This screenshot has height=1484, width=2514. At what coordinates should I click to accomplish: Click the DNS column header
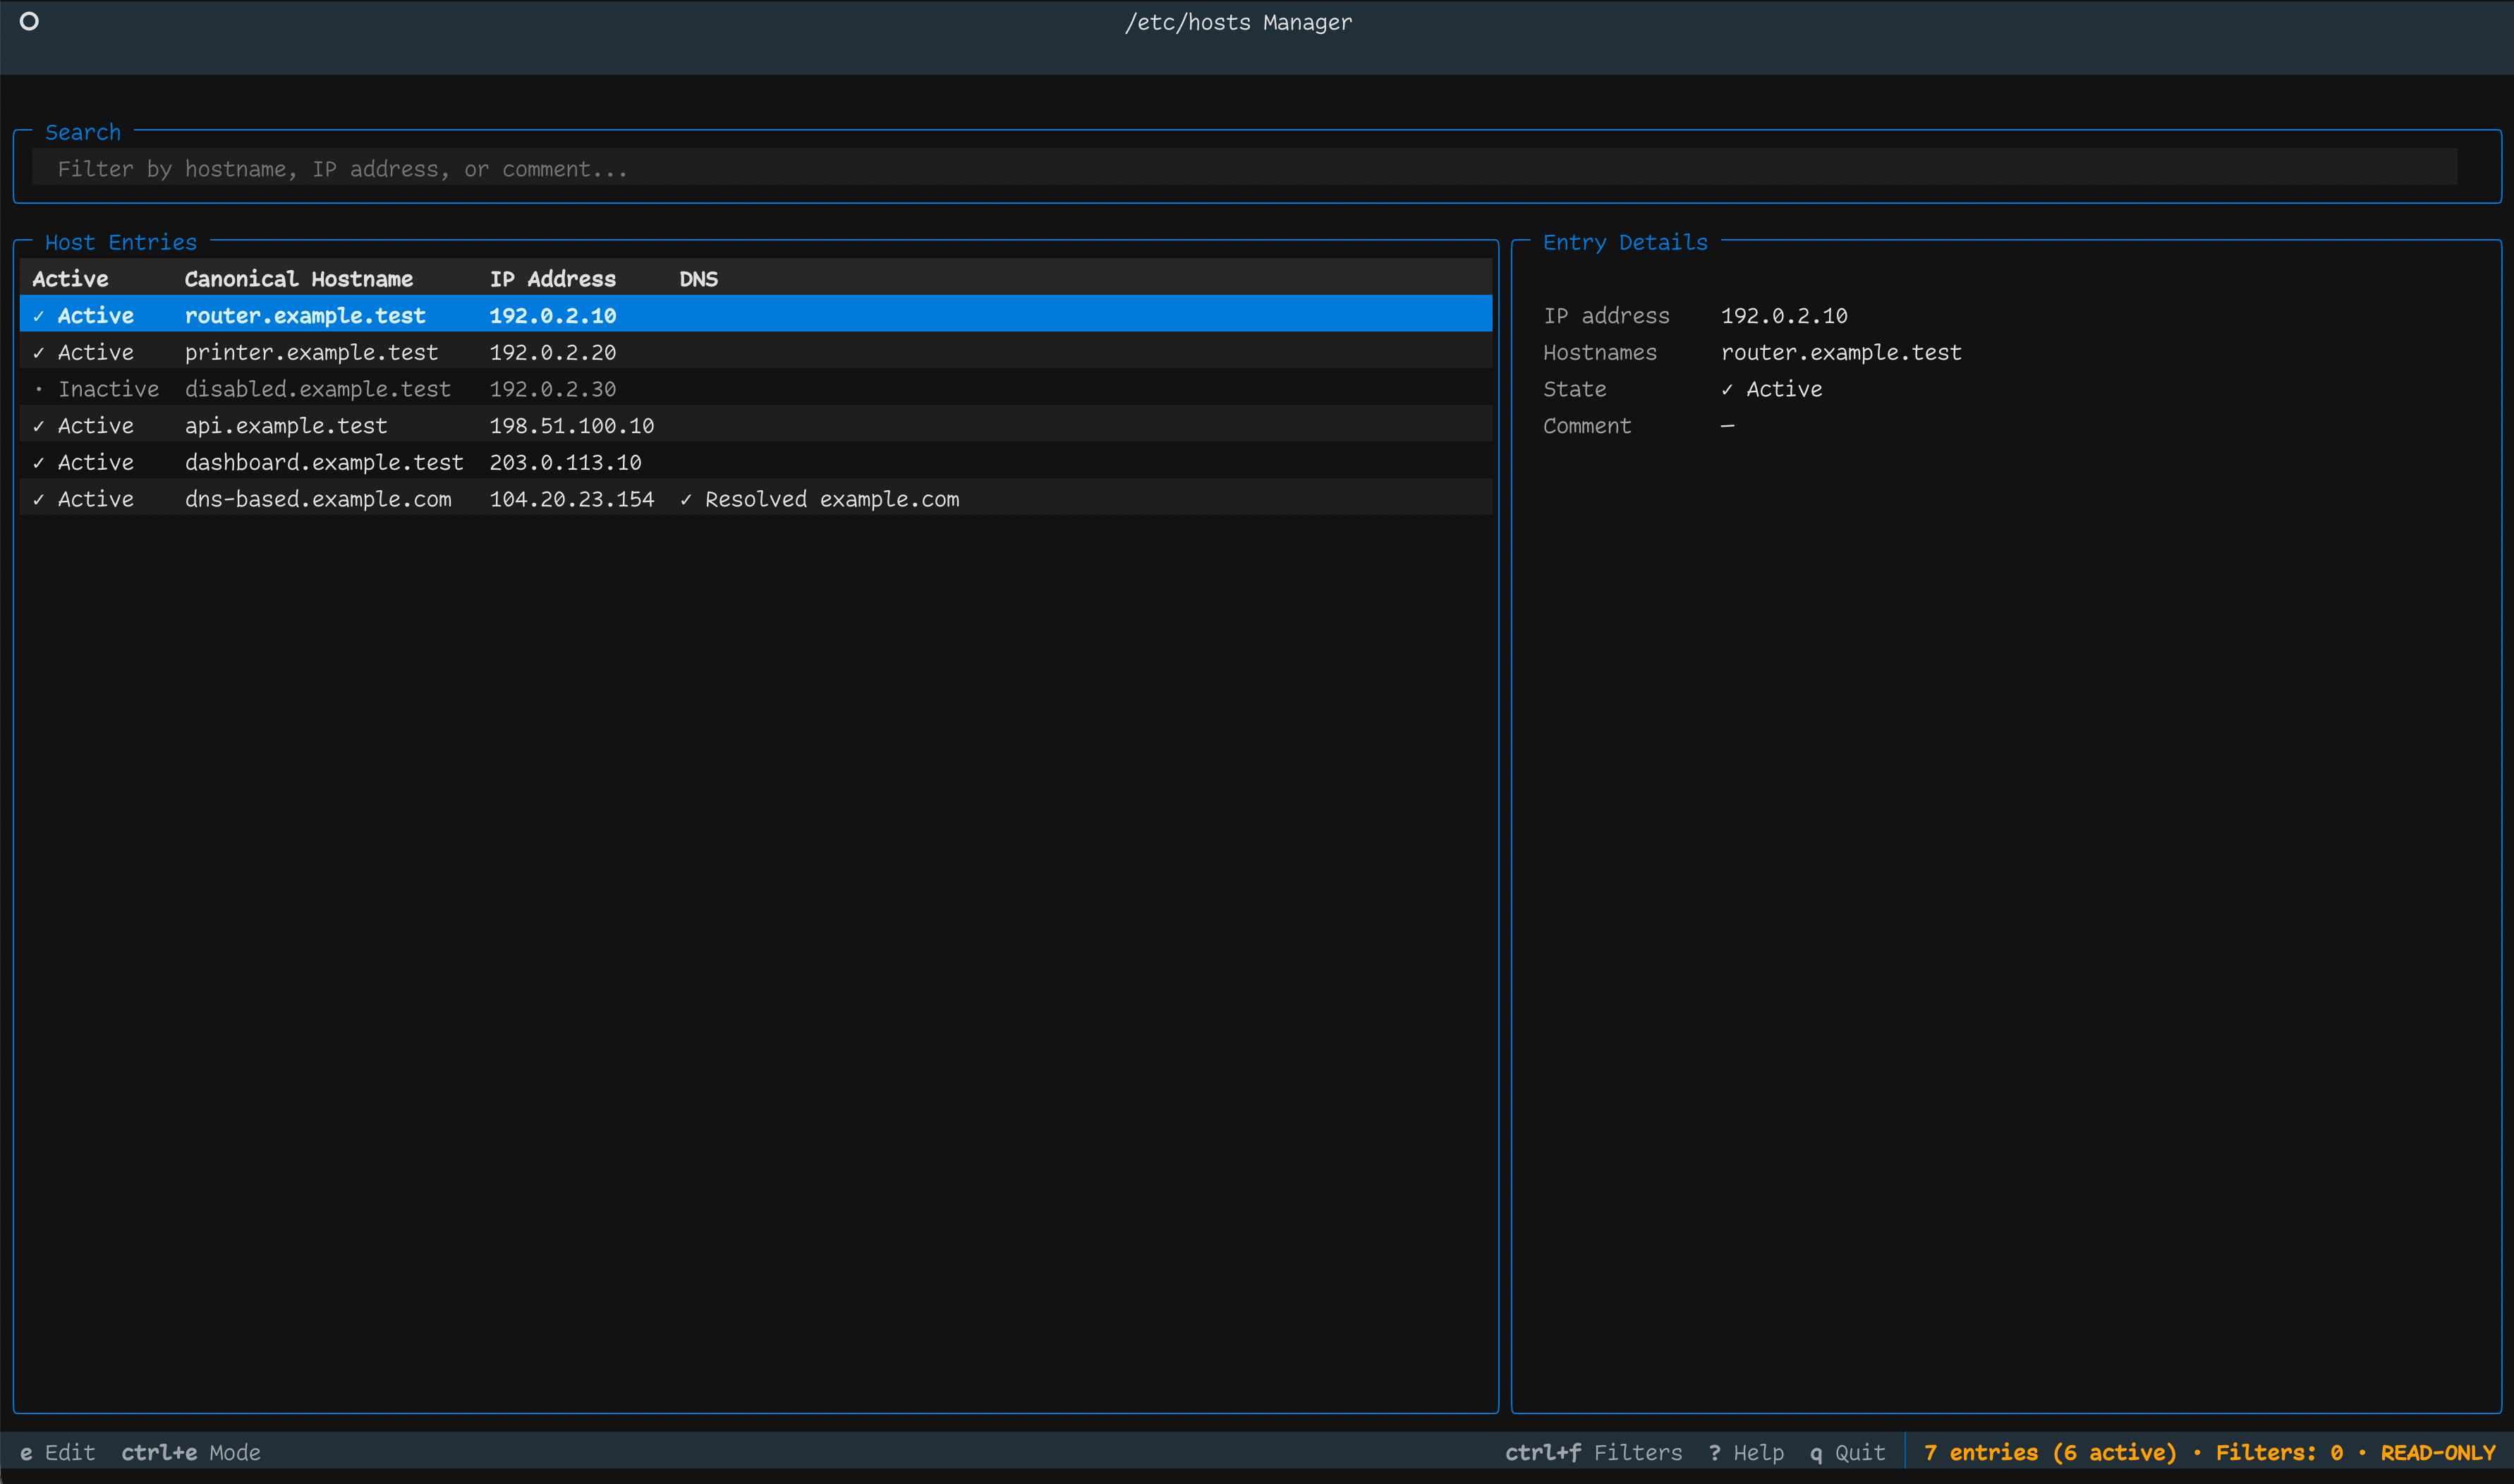(x=698, y=278)
